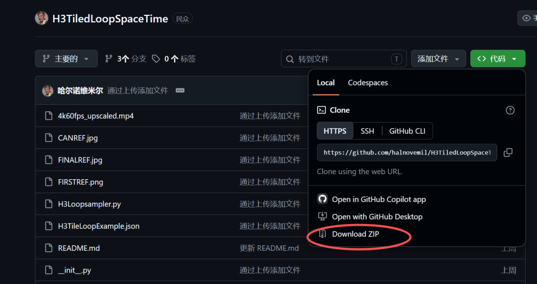Select the GitHub CLI clone option
Screen dimensions: 537x284
(x=407, y=131)
